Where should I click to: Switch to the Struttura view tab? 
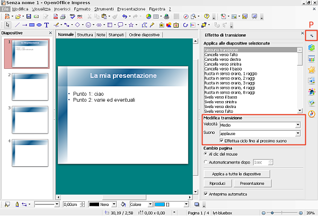click(84, 35)
